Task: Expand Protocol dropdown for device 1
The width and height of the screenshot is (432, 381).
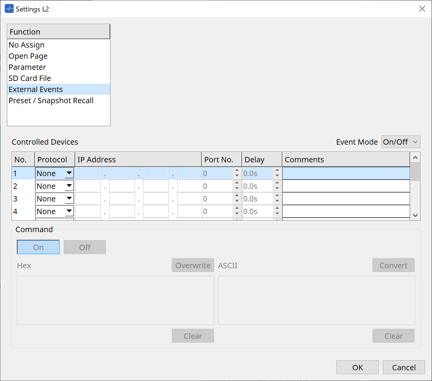Action: (x=69, y=173)
